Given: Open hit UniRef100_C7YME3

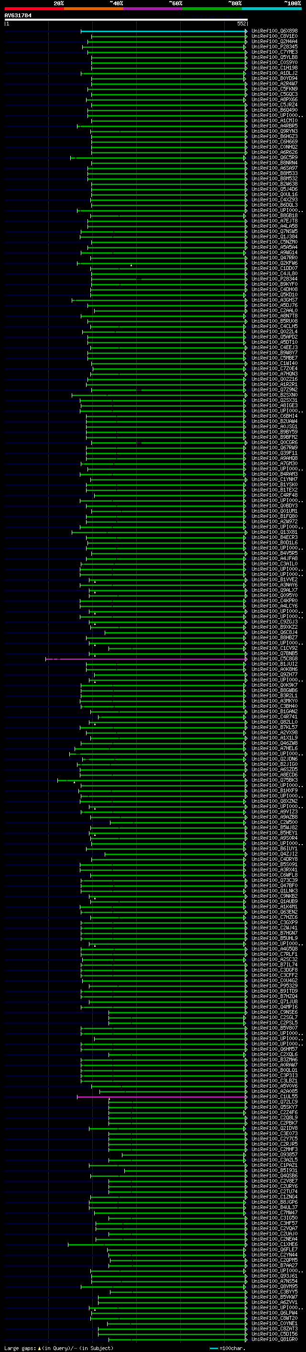Looking at the screenshot, I should [274, 52].
